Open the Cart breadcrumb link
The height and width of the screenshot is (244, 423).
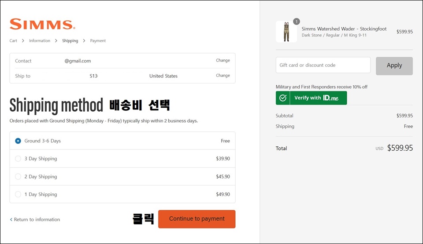[x=13, y=40]
